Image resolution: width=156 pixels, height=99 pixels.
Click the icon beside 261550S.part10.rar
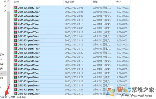16,44
